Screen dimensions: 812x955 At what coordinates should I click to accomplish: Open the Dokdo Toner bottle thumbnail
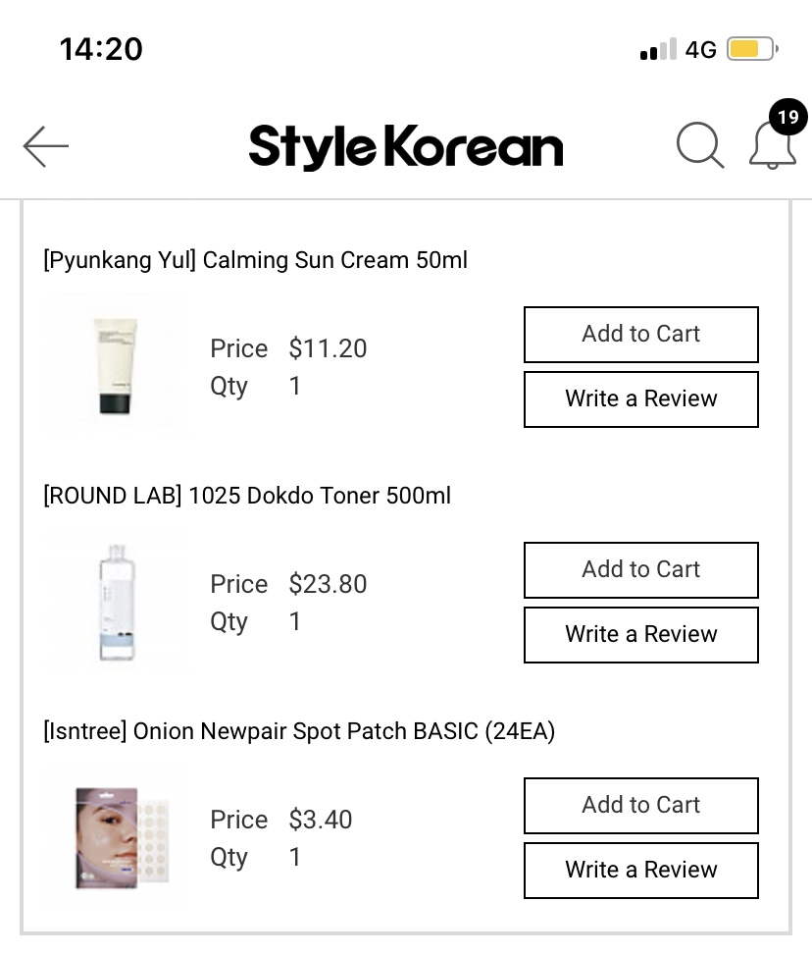point(115,602)
